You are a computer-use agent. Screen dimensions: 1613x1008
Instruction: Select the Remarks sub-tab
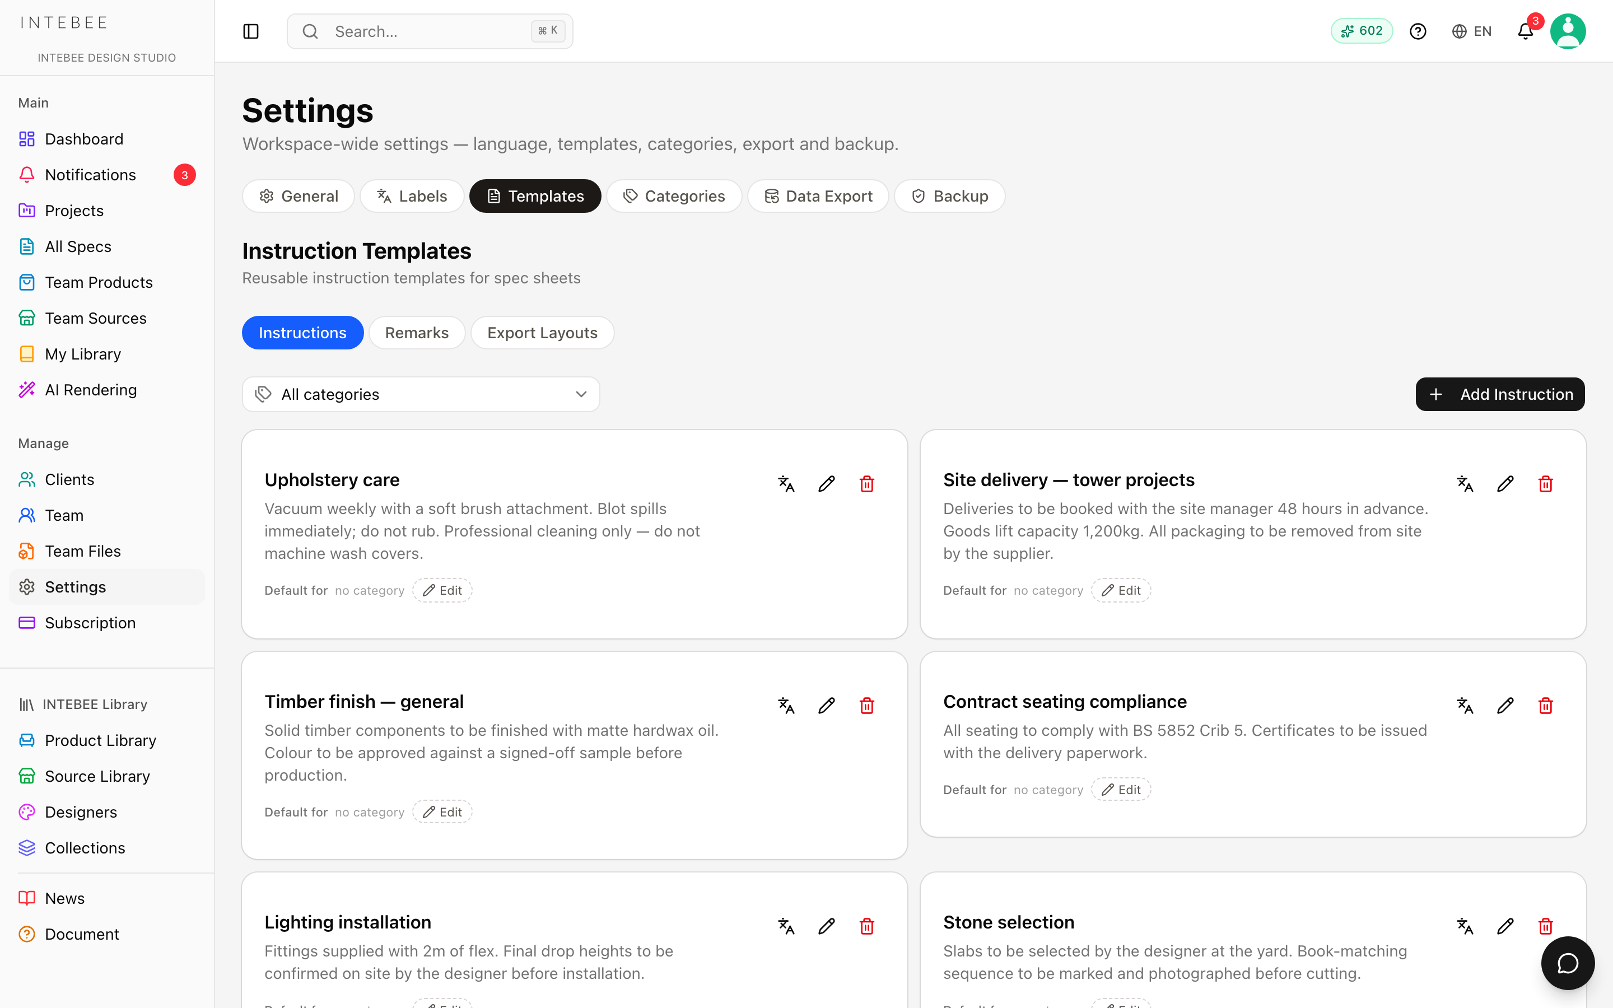tap(417, 333)
